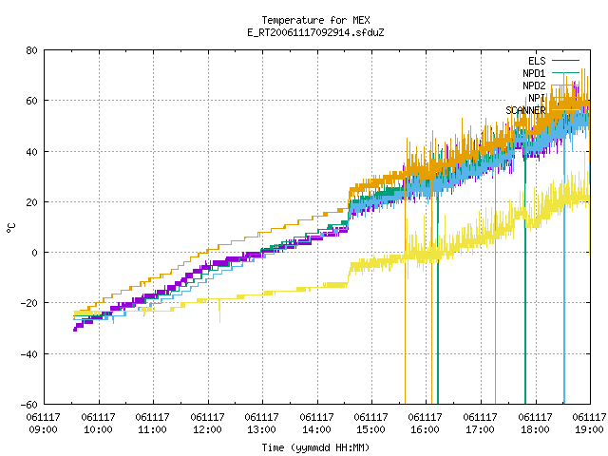The width and height of the screenshot is (608, 456).
Task: Click the y-axis label -40
Action: pos(29,354)
